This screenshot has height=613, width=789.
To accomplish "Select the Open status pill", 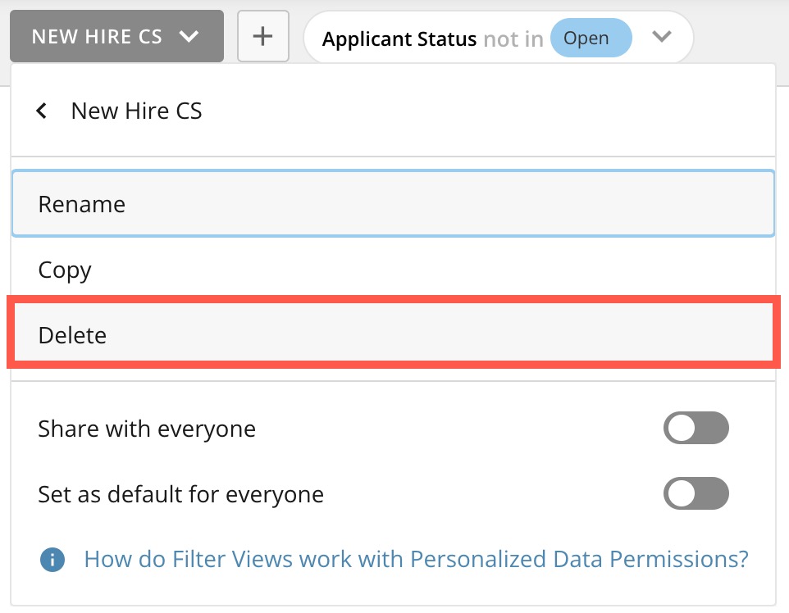I will (x=591, y=37).
